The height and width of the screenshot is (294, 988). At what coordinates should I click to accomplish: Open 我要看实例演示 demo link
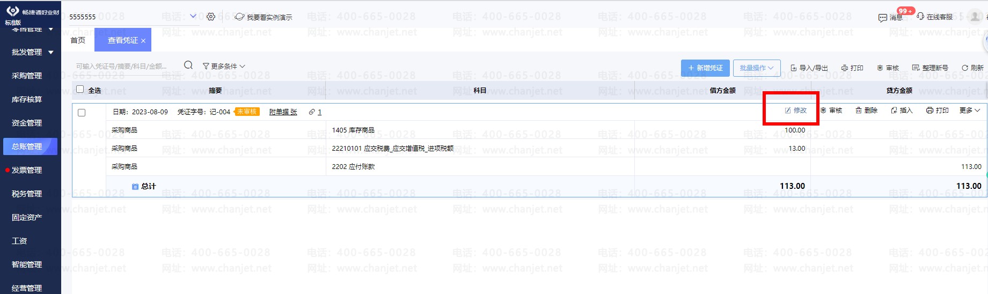click(x=264, y=17)
